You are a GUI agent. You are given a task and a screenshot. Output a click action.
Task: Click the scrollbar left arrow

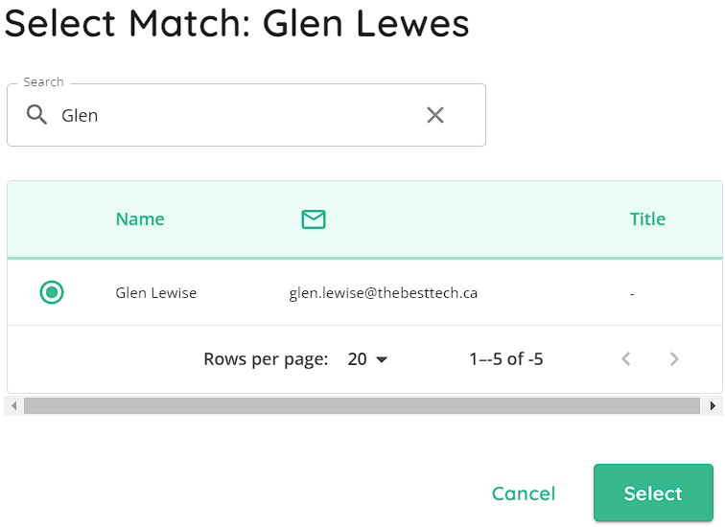click(x=13, y=406)
